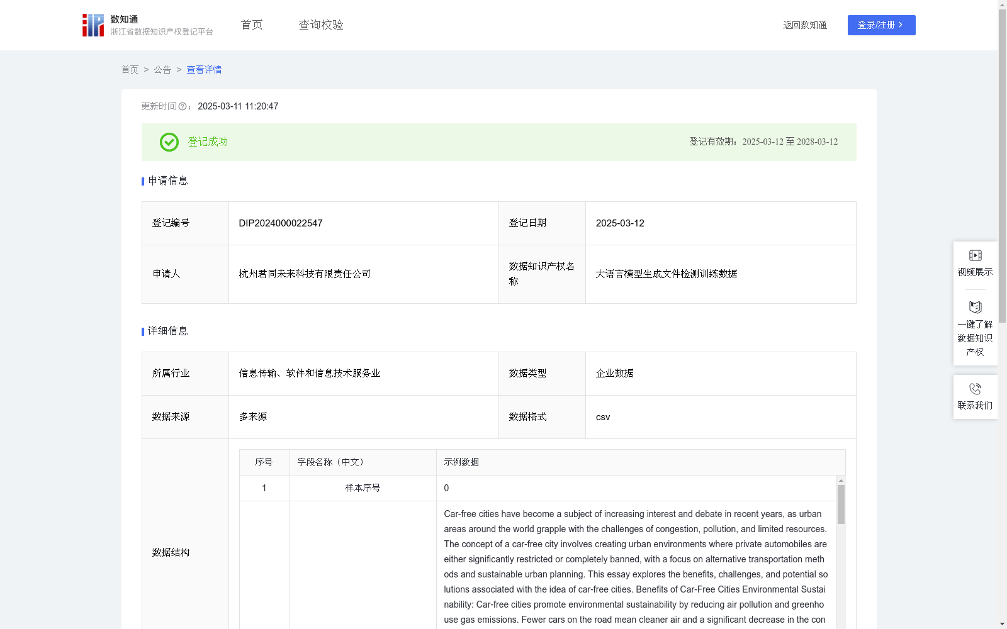Click the green 登记成功 checkmark icon
The width and height of the screenshot is (1007, 629).
(x=169, y=142)
